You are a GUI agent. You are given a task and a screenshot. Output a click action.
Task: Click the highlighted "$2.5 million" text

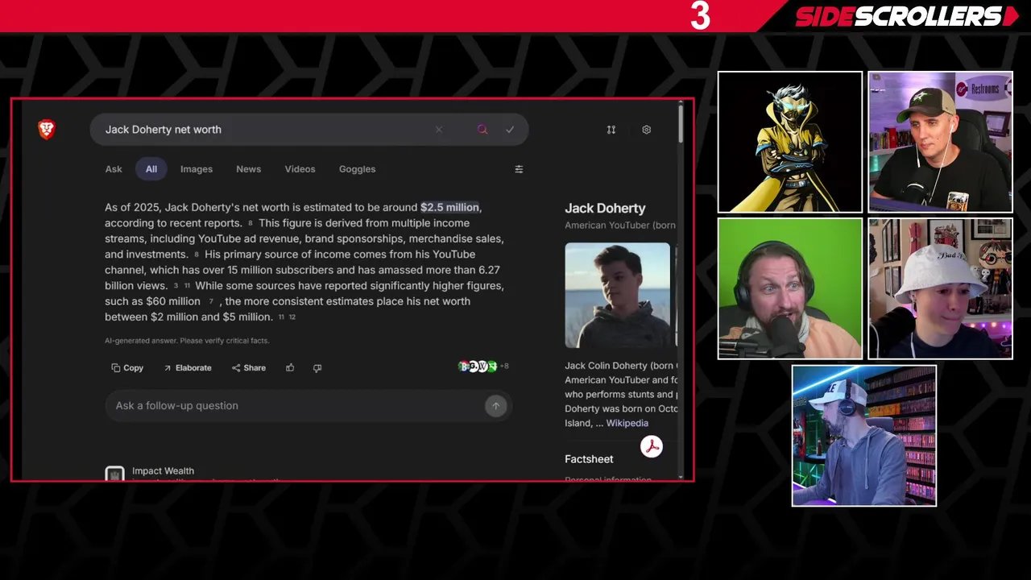click(449, 207)
